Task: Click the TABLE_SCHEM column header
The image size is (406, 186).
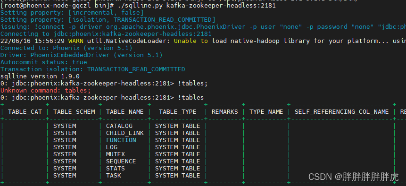Action: point(74,112)
